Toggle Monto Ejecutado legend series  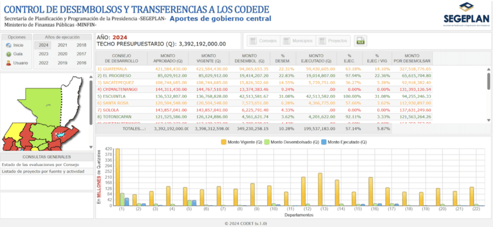click(324, 142)
